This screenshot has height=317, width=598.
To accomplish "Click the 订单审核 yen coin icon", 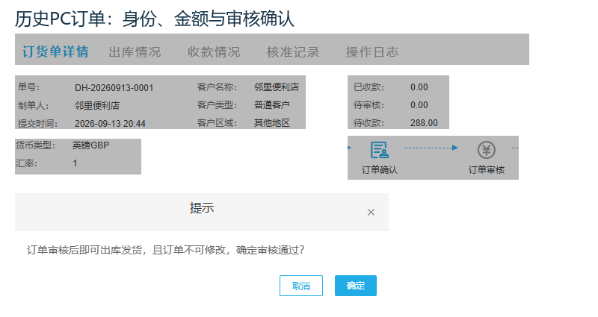I will (x=487, y=150).
